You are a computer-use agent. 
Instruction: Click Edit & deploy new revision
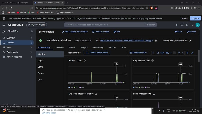pos(75,32)
